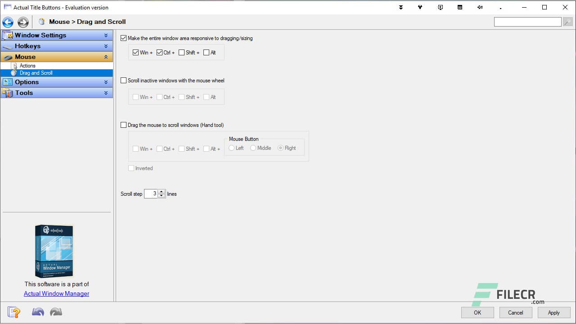Image resolution: width=576 pixels, height=324 pixels.
Task: Open the Actual Window Manager link
Action: (56, 293)
